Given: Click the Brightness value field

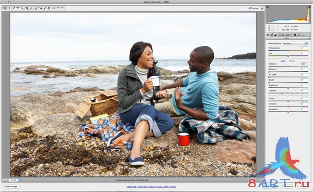Looking at the screenshot, I should [x=304, y=86].
